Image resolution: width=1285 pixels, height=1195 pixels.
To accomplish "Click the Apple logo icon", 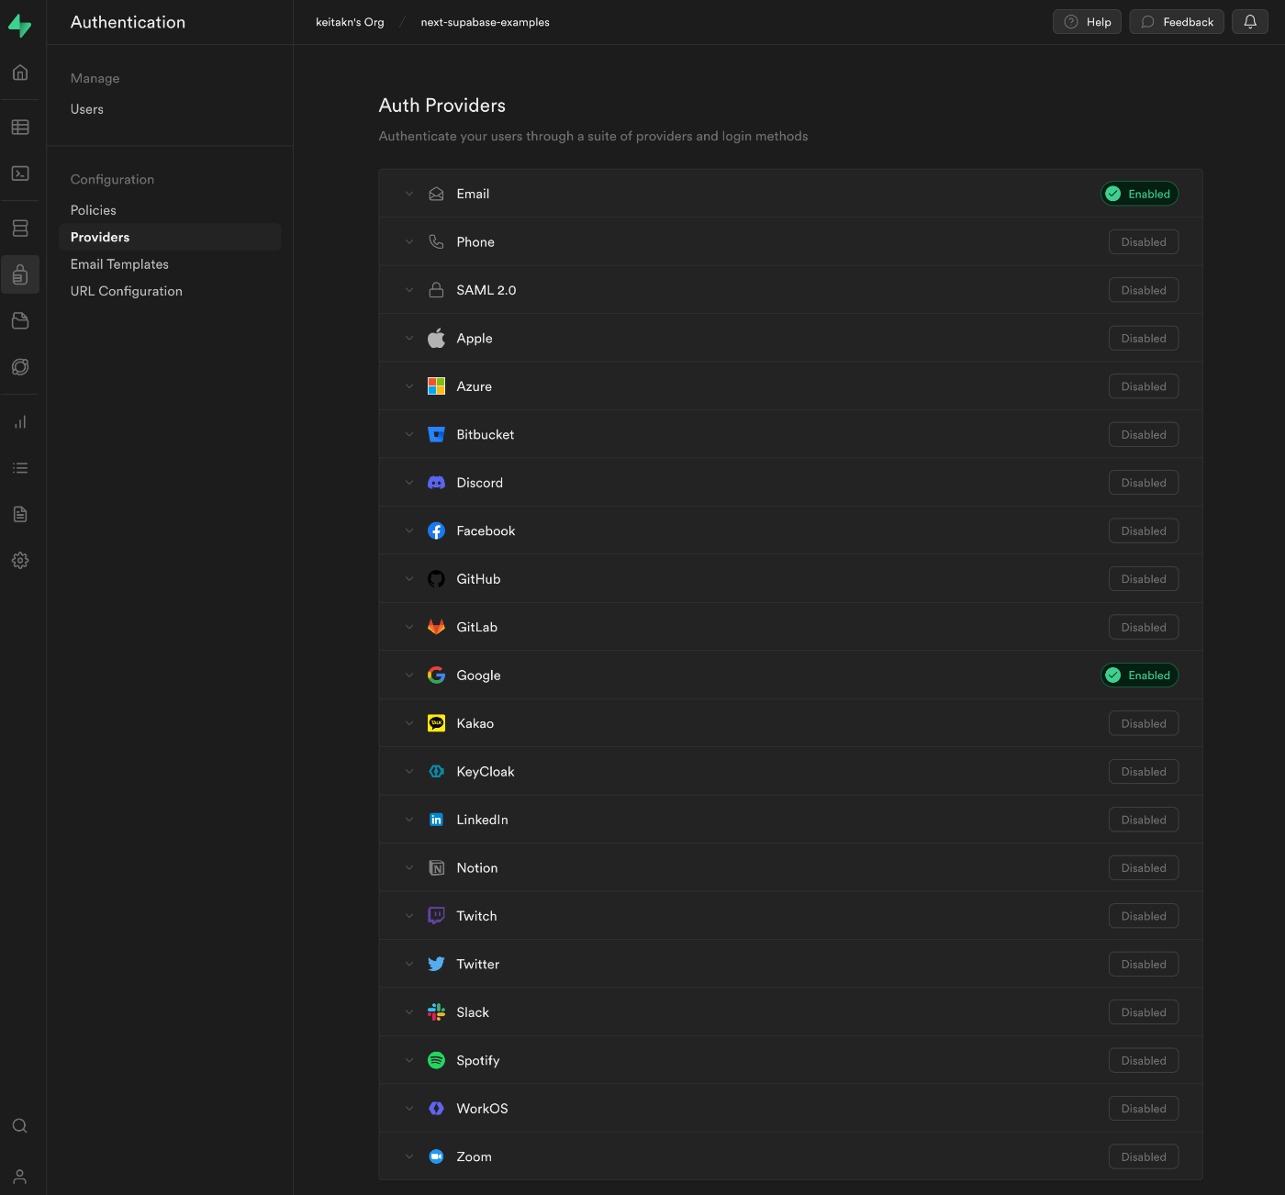I will click(437, 338).
